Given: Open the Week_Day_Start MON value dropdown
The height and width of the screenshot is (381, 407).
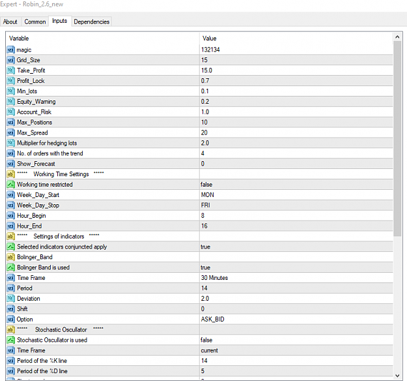Looking at the screenshot, I should pos(296,195).
